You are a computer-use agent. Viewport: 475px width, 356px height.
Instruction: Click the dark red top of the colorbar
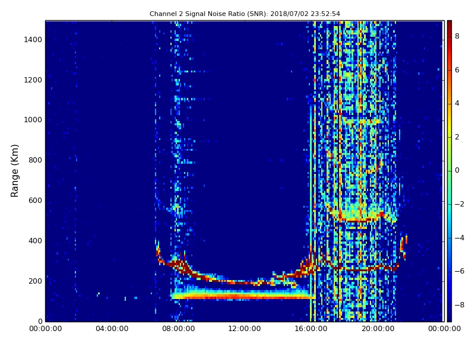point(449,24)
